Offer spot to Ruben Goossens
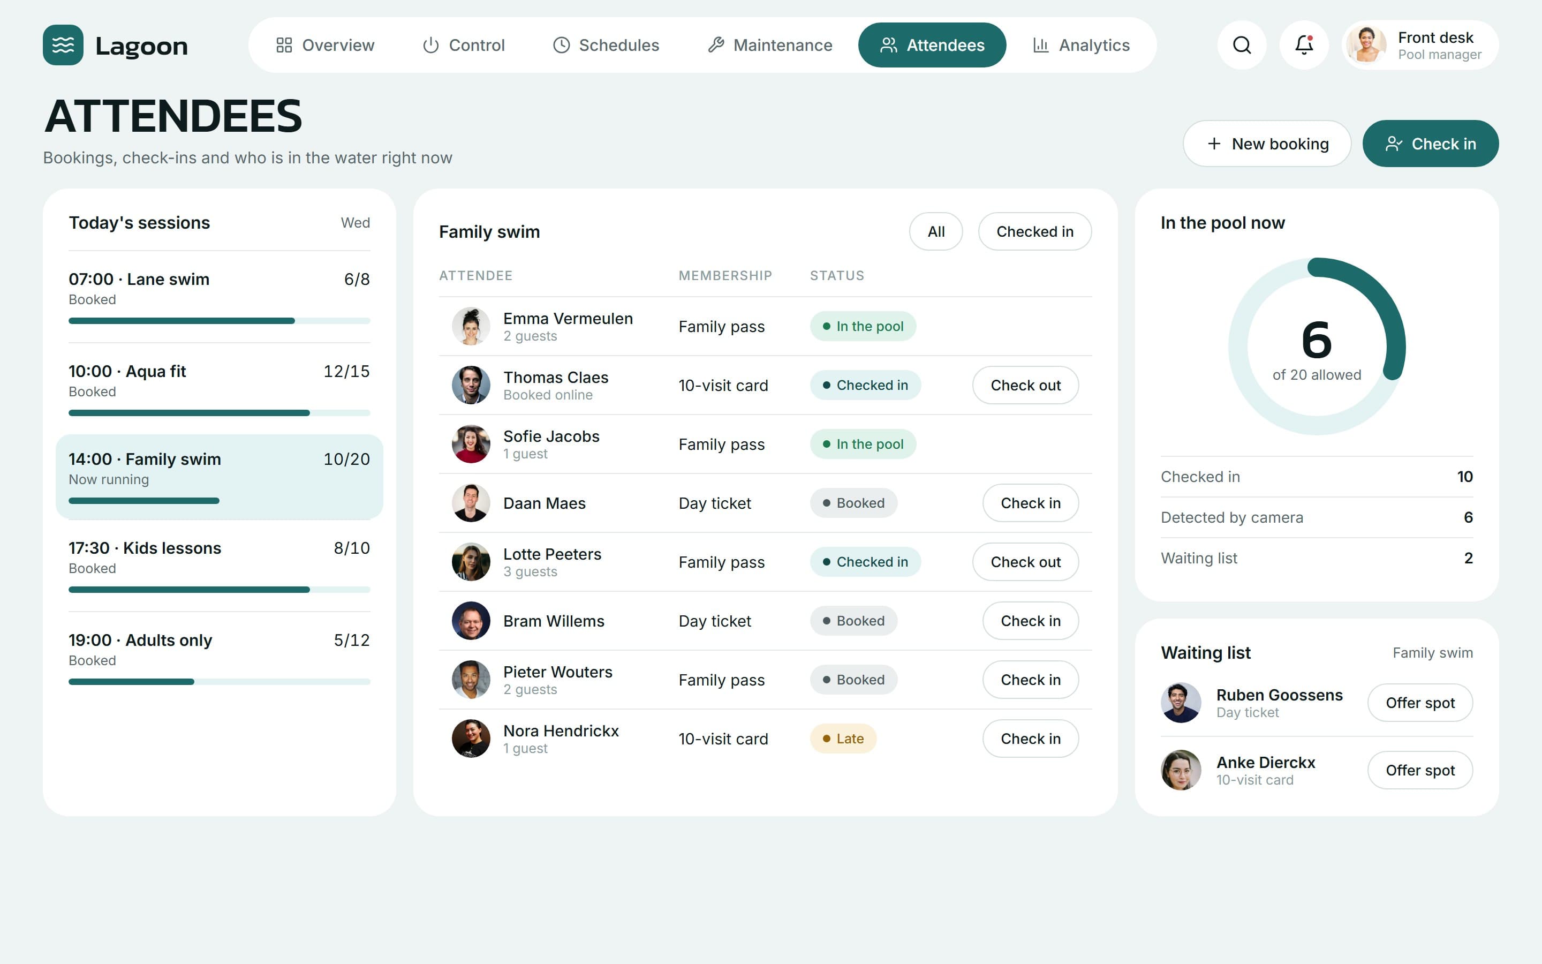The width and height of the screenshot is (1542, 964). [1420, 703]
